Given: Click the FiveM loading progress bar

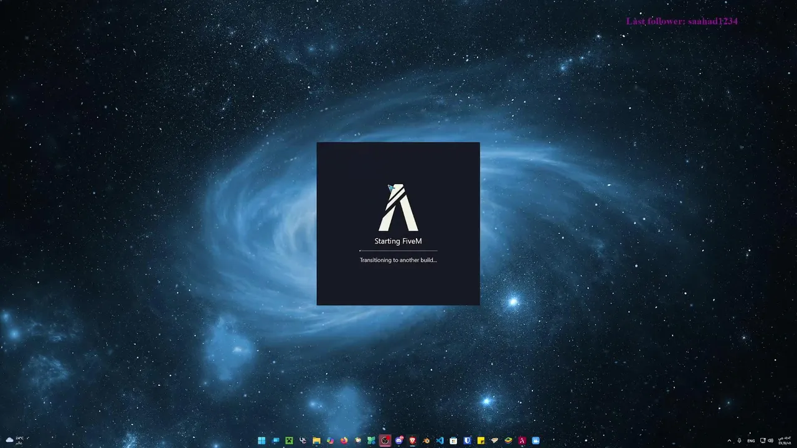Looking at the screenshot, I should (x=398, y=251).
